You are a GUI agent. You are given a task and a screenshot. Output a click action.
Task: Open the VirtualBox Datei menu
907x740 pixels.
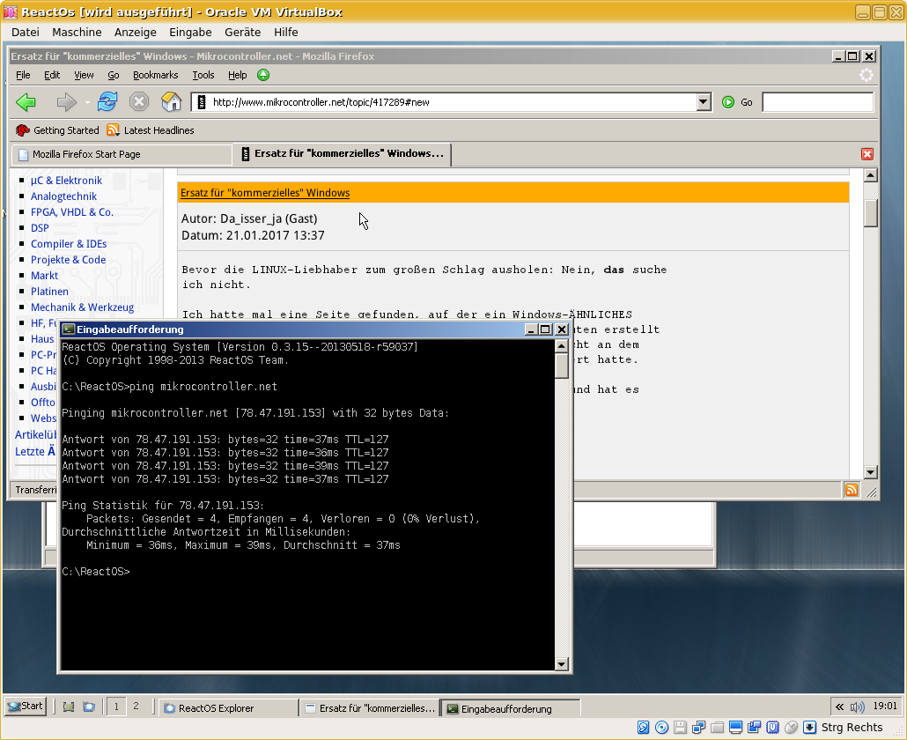point(26,33)
